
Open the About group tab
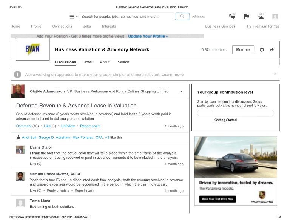pos(105,62)
